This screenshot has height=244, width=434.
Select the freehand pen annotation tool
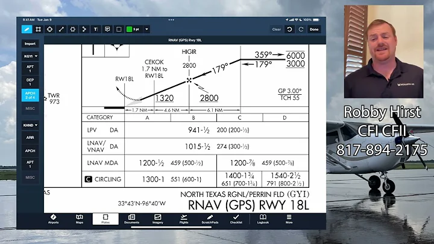click(x=27, y=29)
